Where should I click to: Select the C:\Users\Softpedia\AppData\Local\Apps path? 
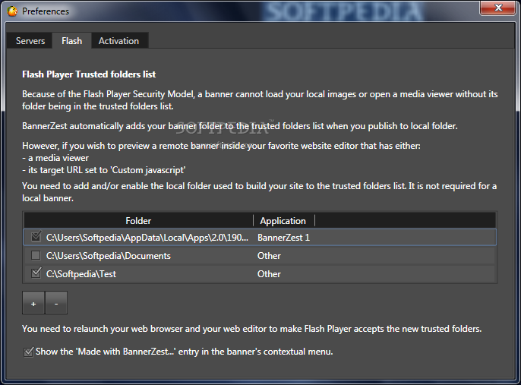(147, 238)
